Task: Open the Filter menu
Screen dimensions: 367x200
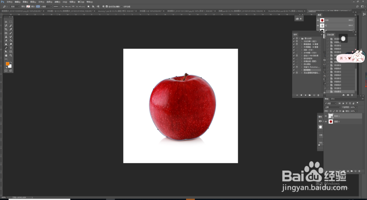Action: 57,2
